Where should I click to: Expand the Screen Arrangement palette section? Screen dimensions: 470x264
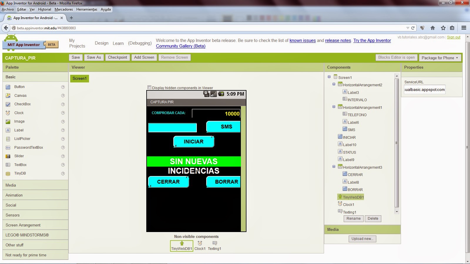[x=35, y=225]
